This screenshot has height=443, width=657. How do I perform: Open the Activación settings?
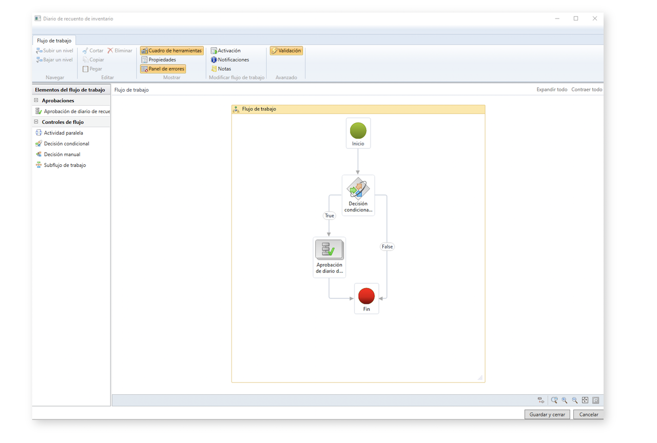click(x=225, y=51)
